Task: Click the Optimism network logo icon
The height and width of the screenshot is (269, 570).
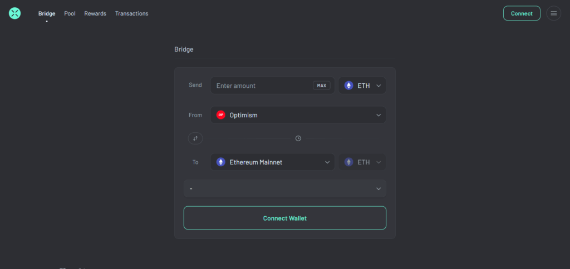Action: pos(221,115)
